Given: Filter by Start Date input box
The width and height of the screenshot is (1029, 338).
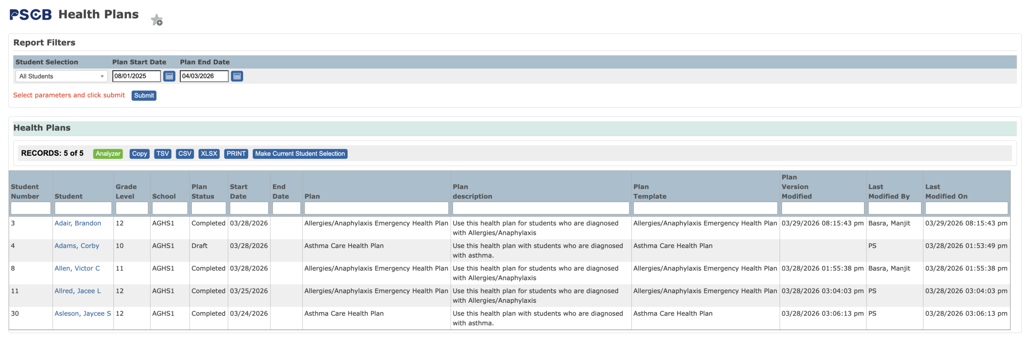Looking at the screenshot, I should 249,208.
